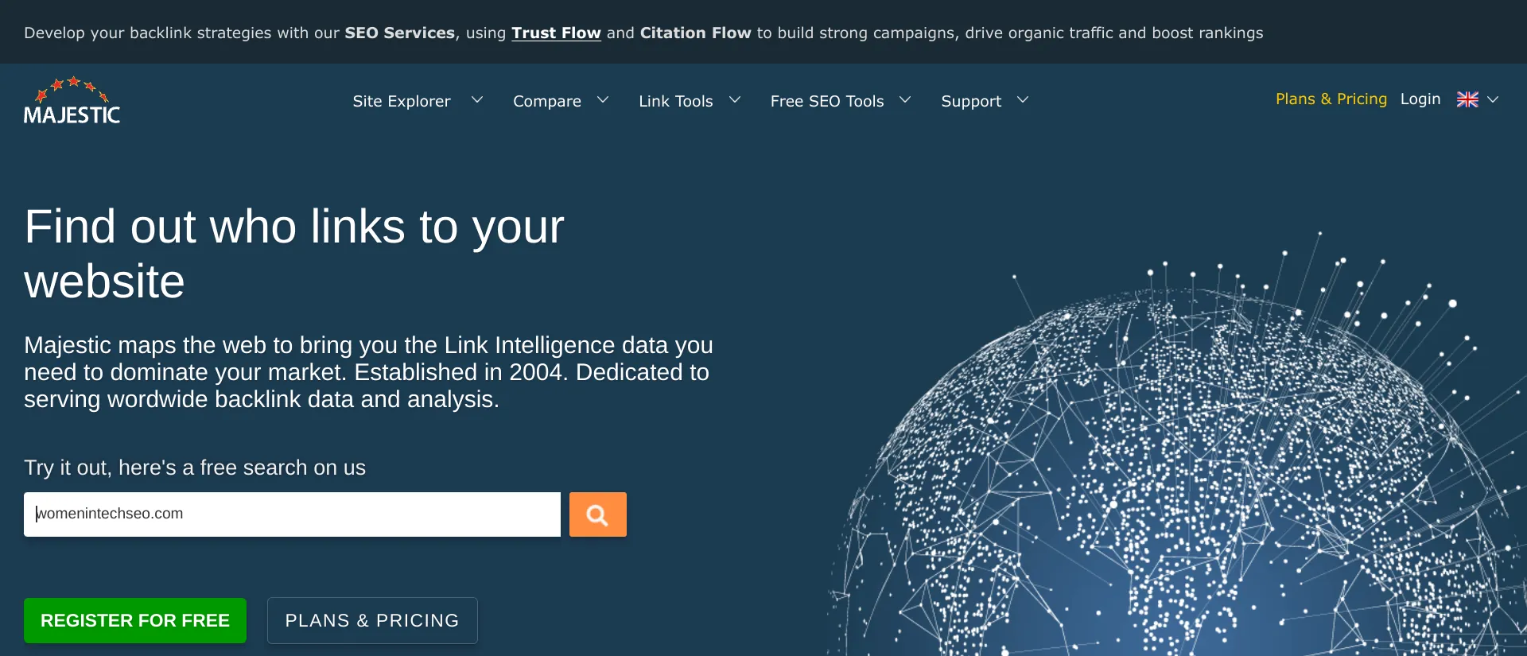Click the Majestic logo
This screenshot has height=656, width=1527.
coord(72,100)
